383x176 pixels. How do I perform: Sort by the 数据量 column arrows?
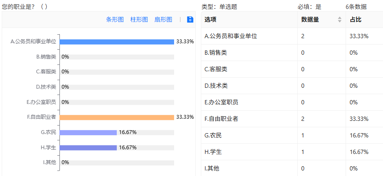(x=340, y=20)
